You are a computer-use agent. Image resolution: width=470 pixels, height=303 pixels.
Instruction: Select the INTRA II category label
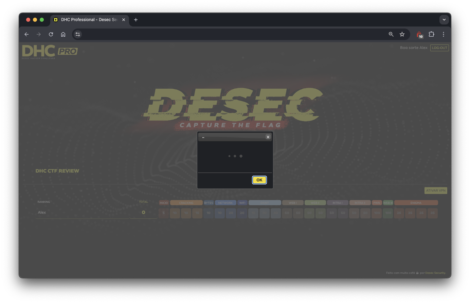tap(360, 203)
